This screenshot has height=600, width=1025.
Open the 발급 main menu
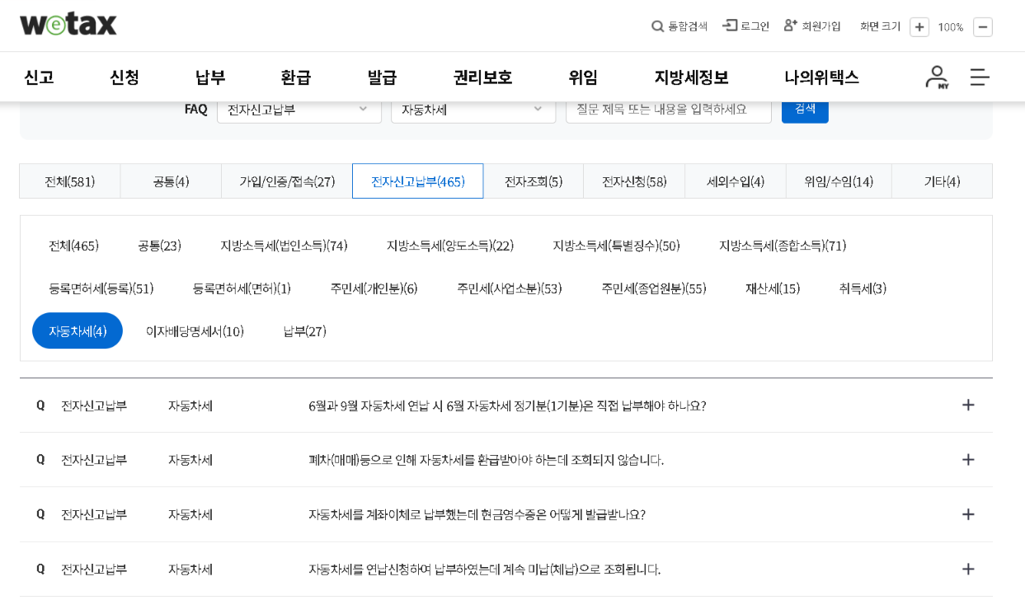click(382, 77)
